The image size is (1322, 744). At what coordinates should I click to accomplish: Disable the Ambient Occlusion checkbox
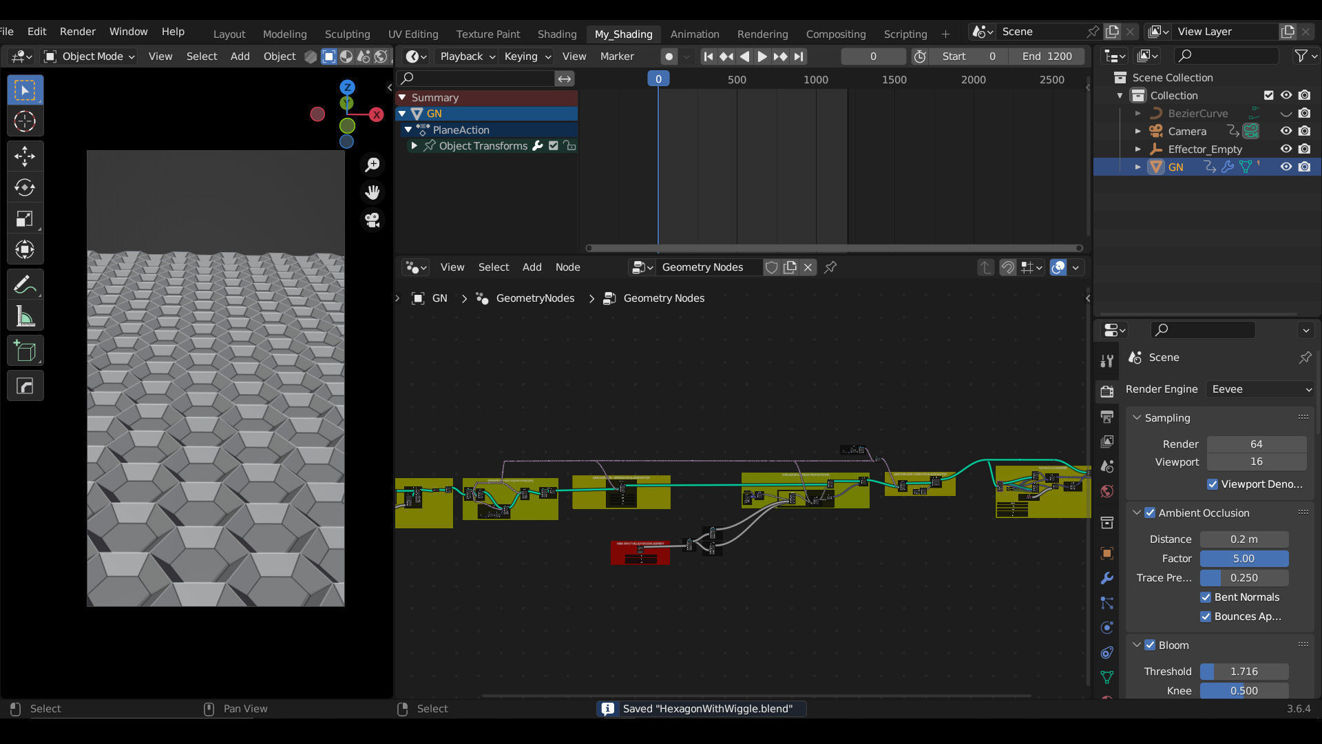point(1150,513)
